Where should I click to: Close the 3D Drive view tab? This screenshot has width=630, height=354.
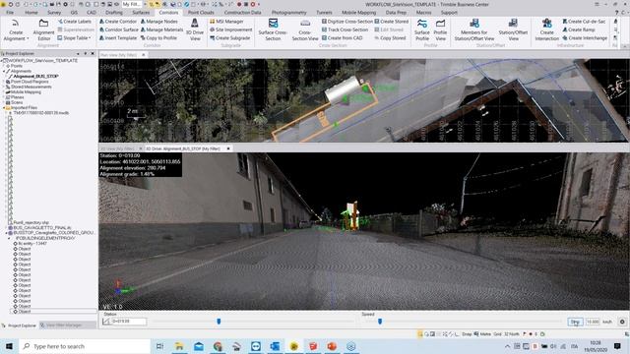pyautogui.click(x=228, y=148)
